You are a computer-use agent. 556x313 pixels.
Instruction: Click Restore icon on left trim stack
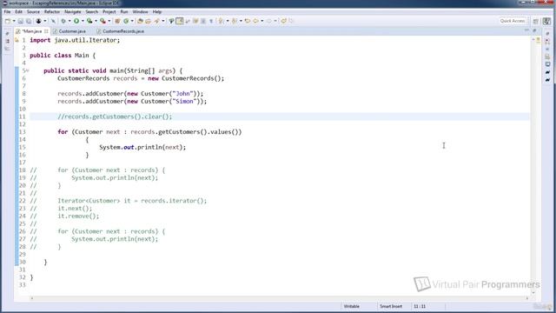click(8, 34)
